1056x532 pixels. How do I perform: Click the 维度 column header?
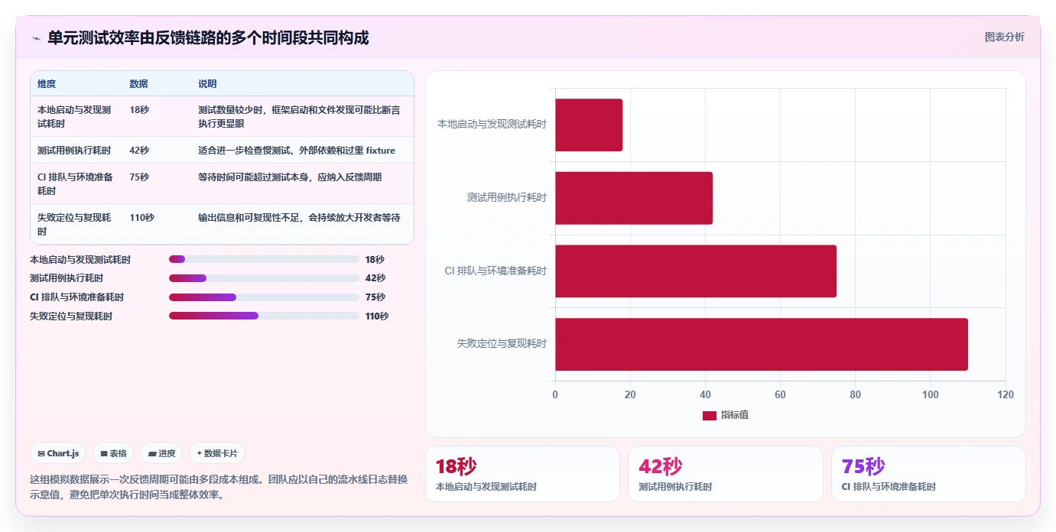point(47,84)
